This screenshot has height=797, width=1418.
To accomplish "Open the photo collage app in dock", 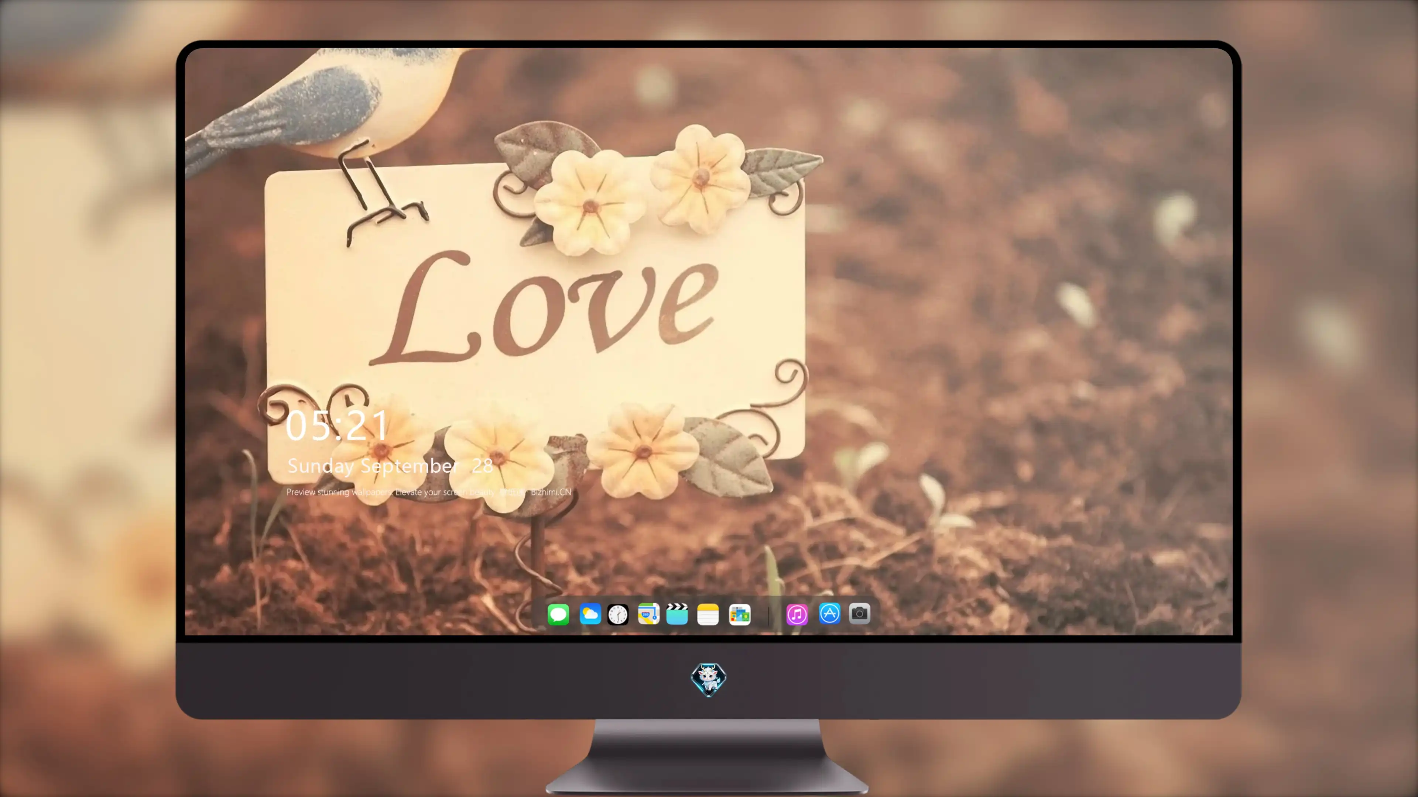I will 740,614.
